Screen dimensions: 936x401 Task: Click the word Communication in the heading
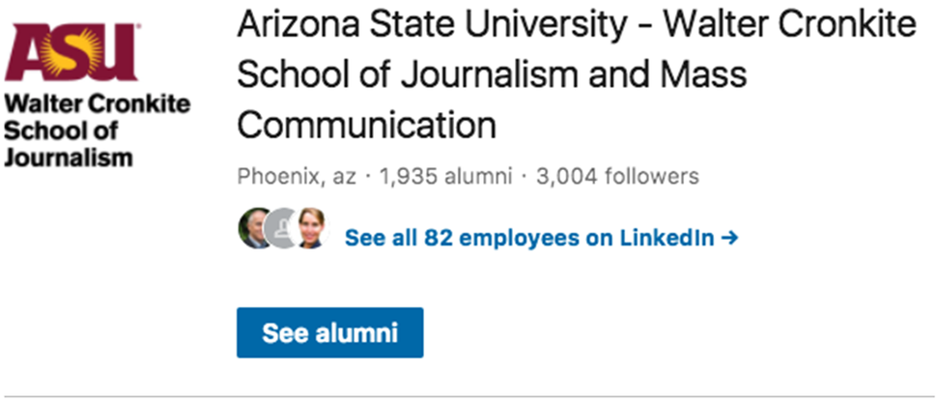pos(366,126)
